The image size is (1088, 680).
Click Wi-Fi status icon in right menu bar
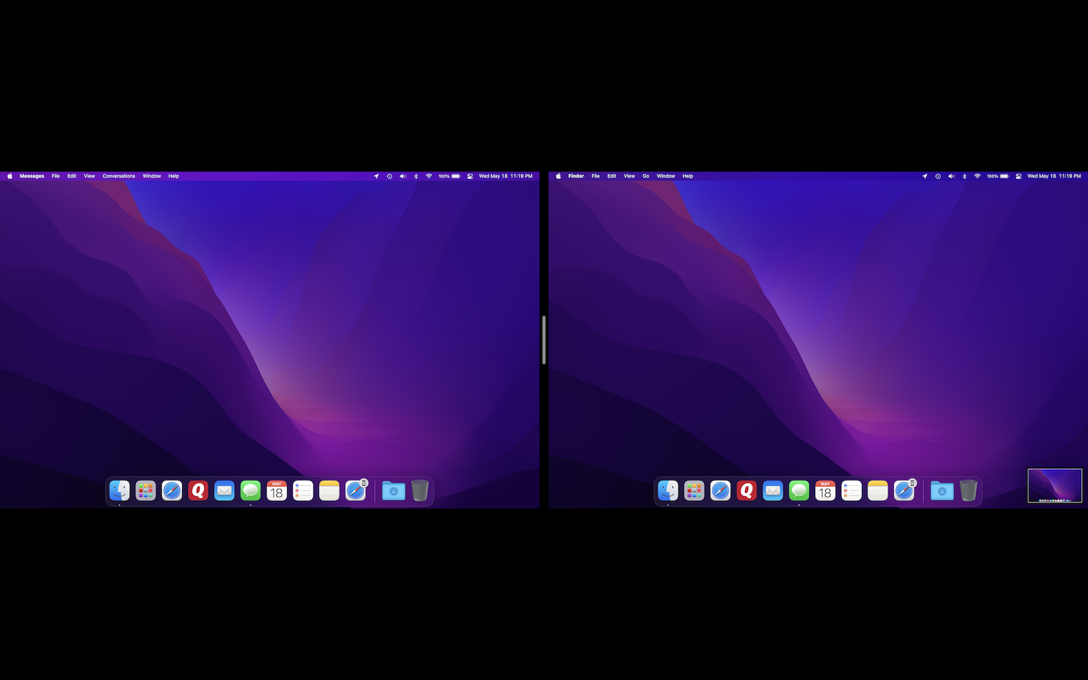tap(977, 176)
